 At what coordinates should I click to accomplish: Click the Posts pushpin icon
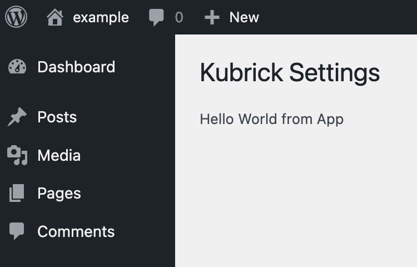pyautogui.click(x=17, y=117)
